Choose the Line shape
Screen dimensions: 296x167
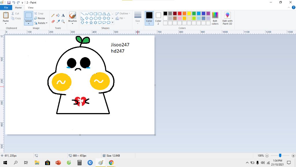[x=82, y=14]
